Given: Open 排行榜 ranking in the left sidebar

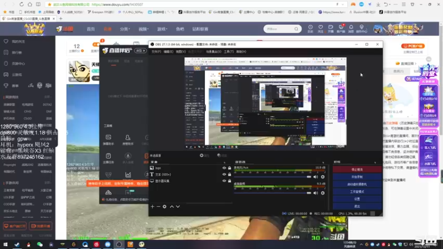Looking at the screenshot, I should pos(6,53).
